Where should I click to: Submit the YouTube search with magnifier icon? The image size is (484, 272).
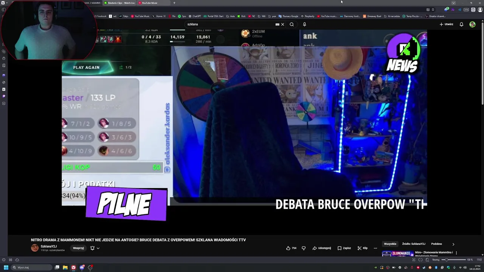[x=292, y=24]
